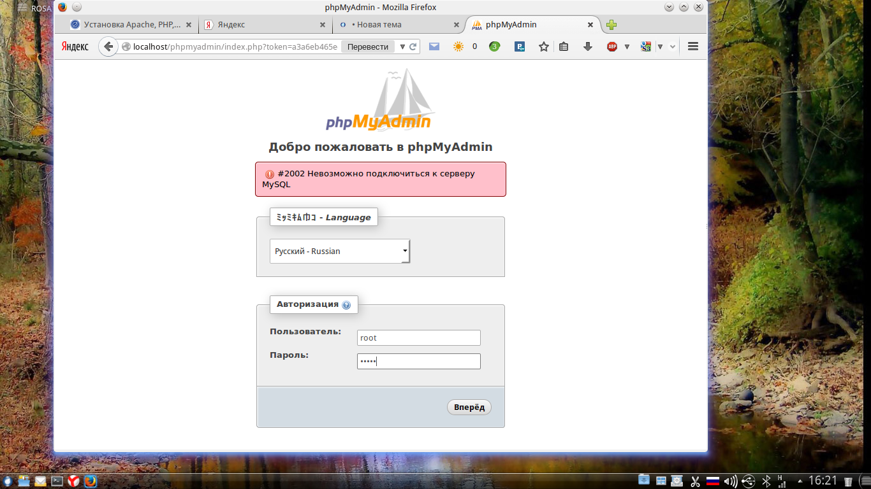Image resolution: width=871 pixels, height=489 pixels.
Task: Show bookmarks list icon
Action: click(x=564, y=46)
